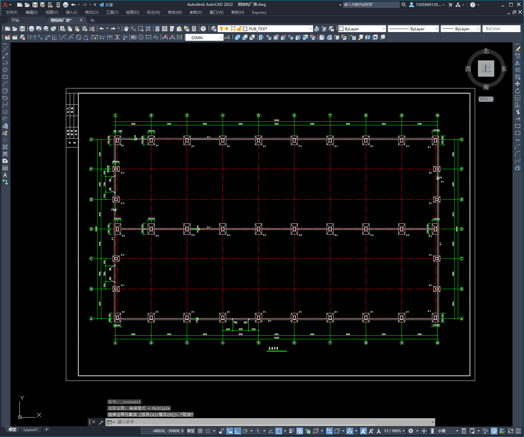This screenshot has height=437, width=524.
Task: Click the 模型 model space status button
Action: (190, 431)
